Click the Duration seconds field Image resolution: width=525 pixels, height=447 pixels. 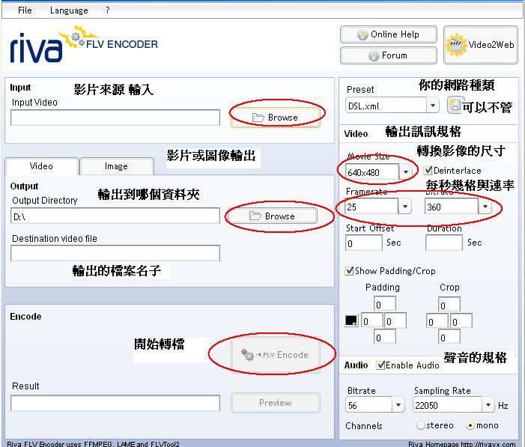pyautogui.click(x=444, y=243)
